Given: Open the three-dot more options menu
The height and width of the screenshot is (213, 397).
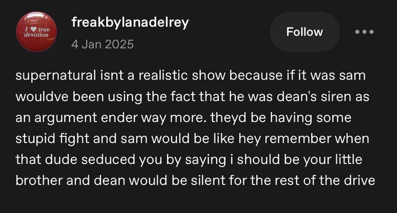Looking at the screenshot, I should coord(364,32).
